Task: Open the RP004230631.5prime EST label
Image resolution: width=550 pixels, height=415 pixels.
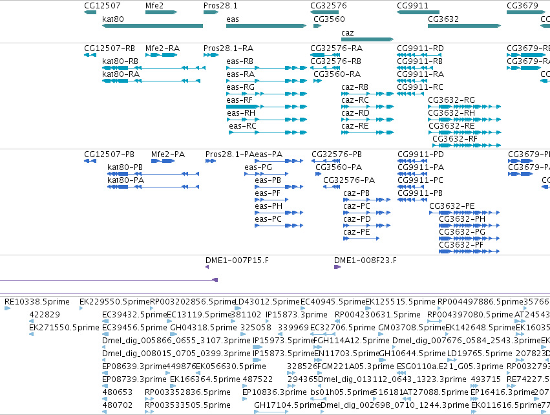Action: click(377, 315)
